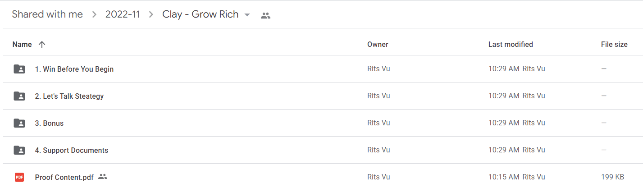Click the shared people icon beside the Clay - Grow Rich title
Viewport: 643px width, 188px height.
tap(265, 16)
